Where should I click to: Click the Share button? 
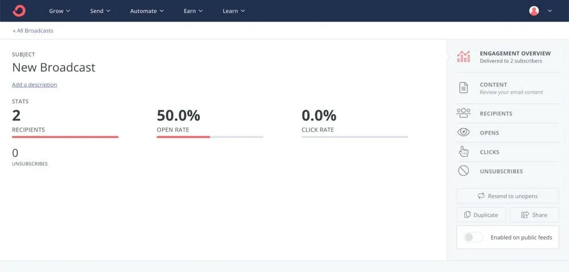point(534,215)
